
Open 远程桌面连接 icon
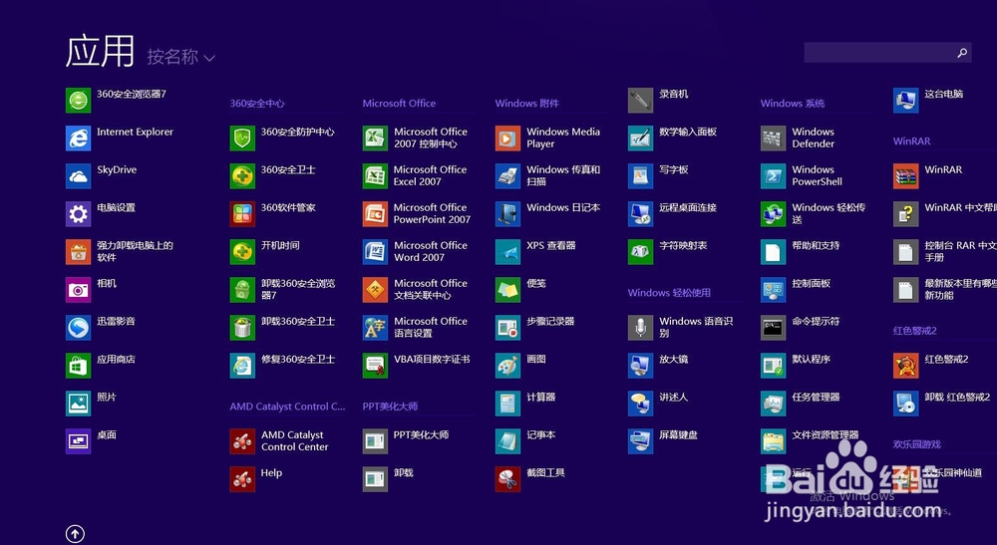(x=640, y=214)
